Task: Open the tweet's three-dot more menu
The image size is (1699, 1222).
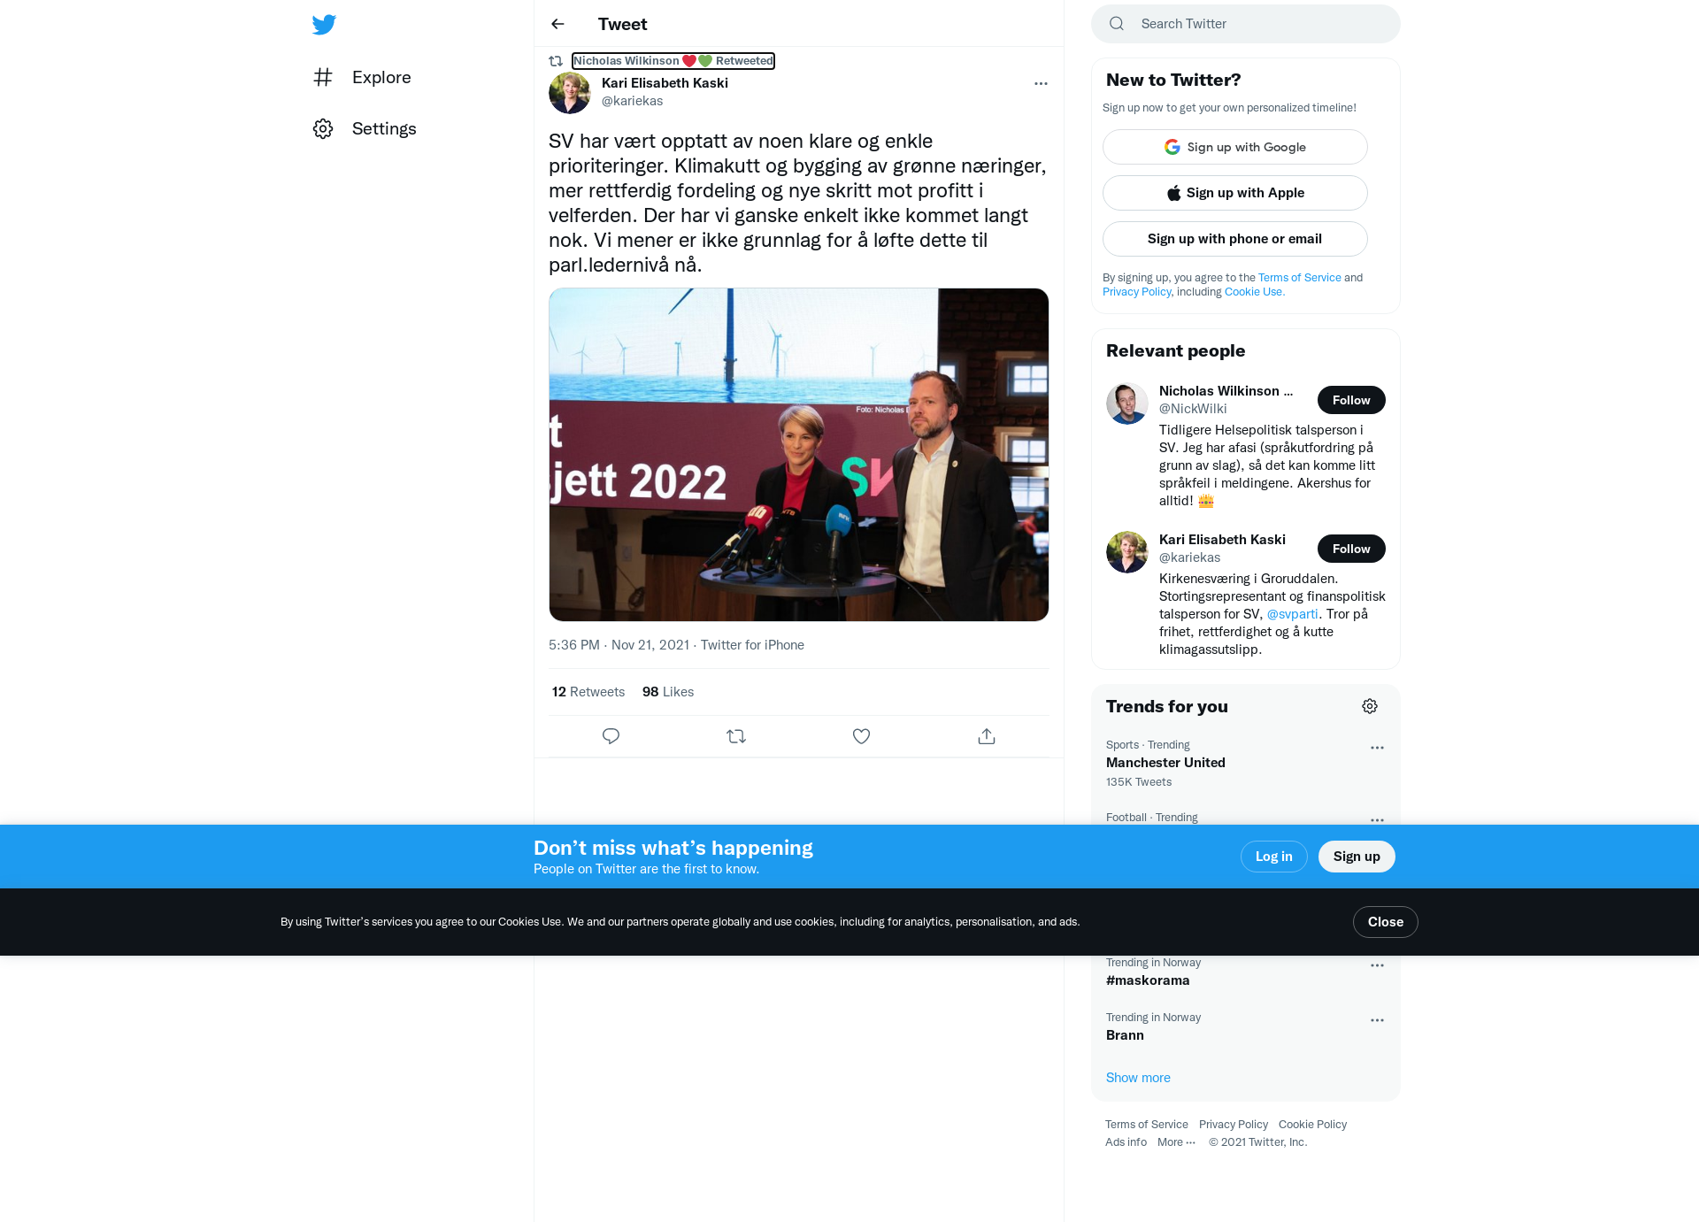Action: pyautogui.click(x=1041, y=83)
